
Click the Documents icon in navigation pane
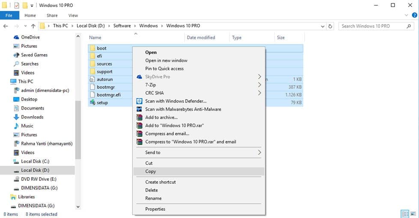click(16, 108)
